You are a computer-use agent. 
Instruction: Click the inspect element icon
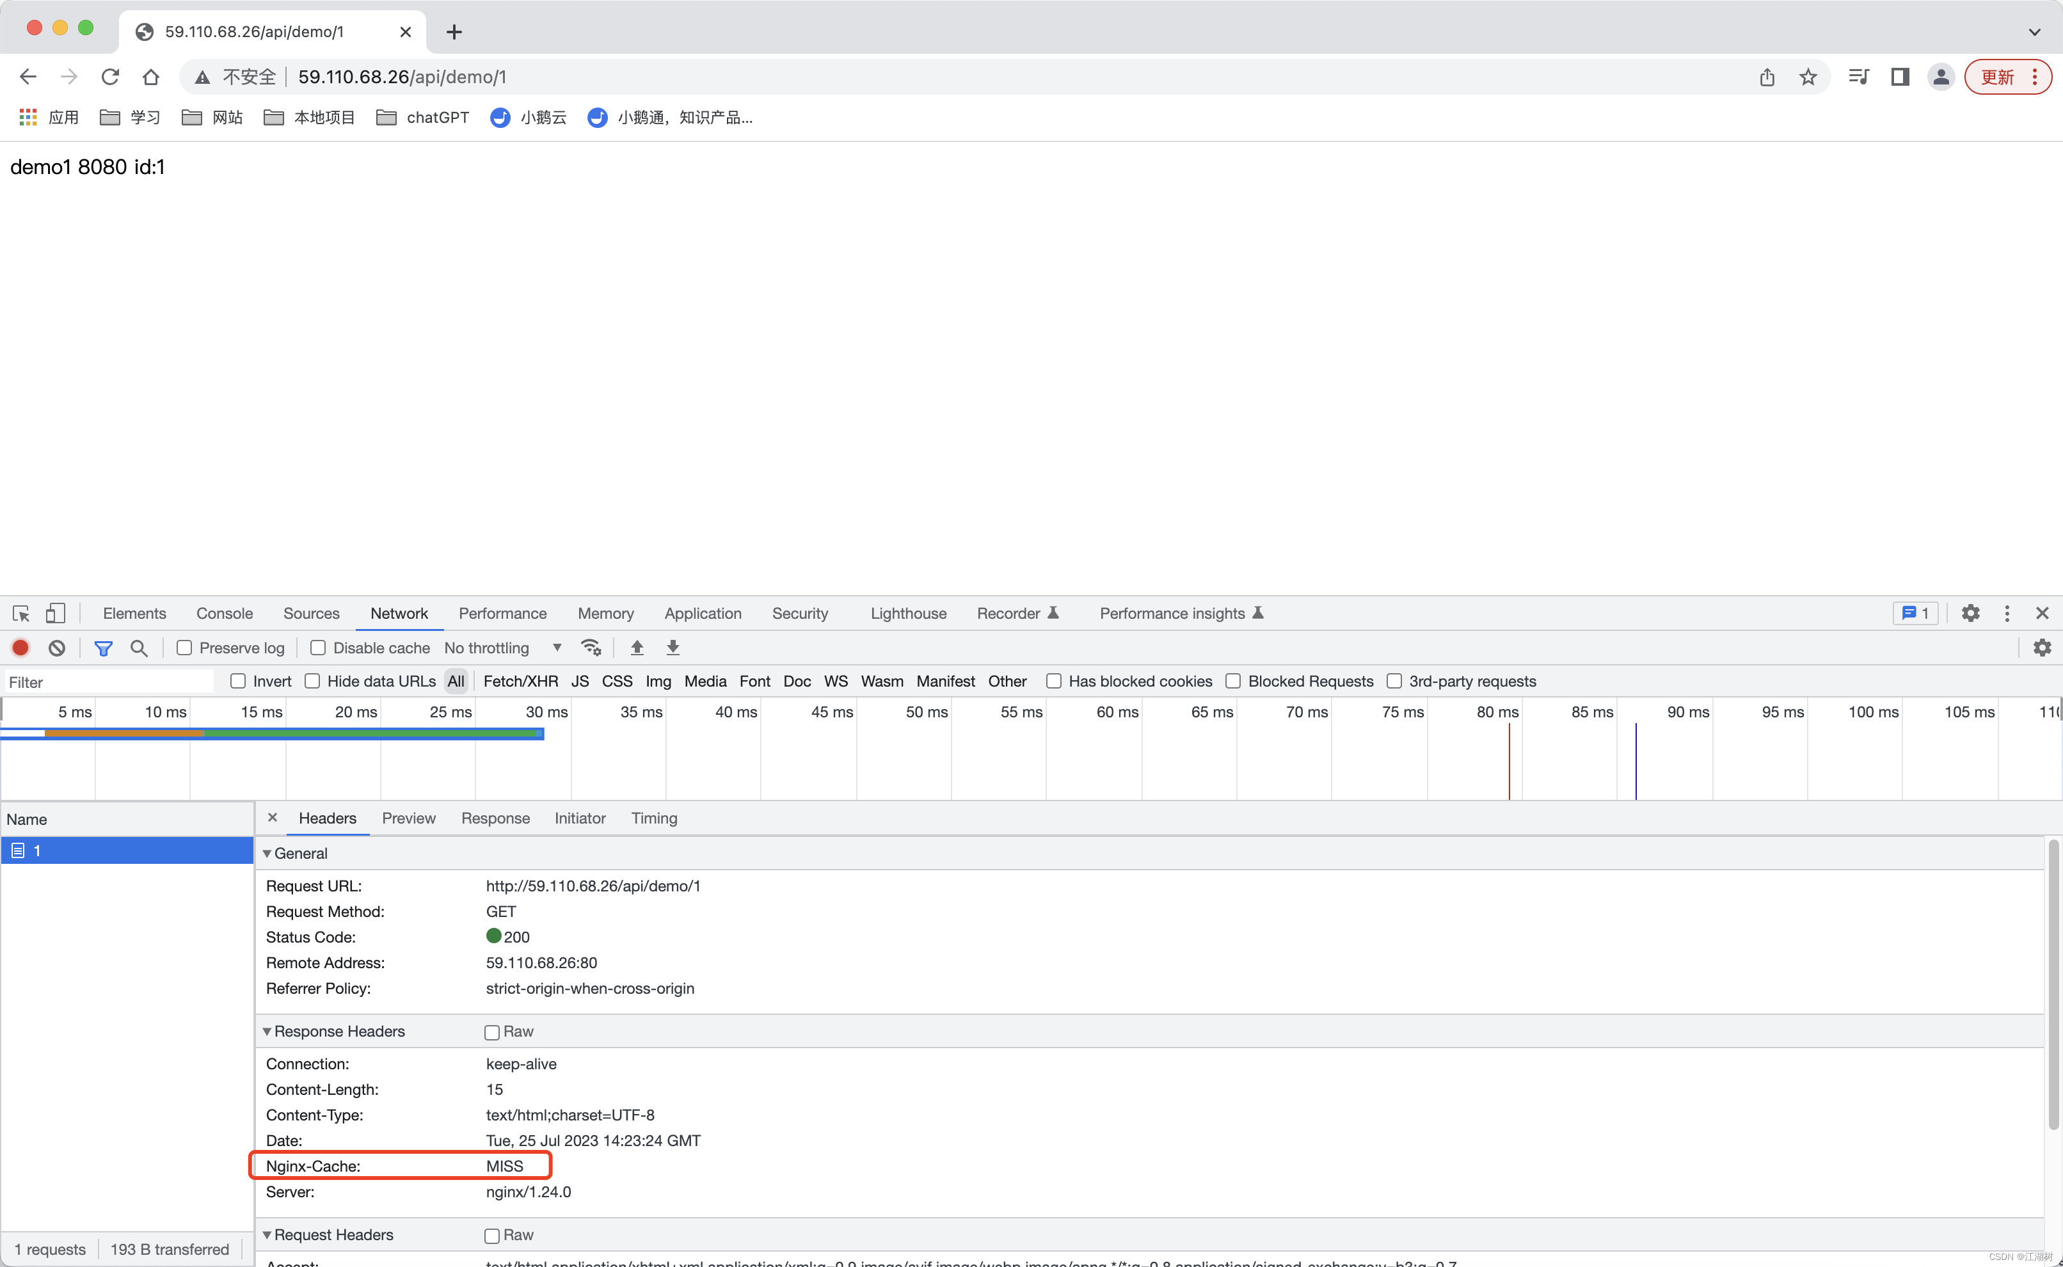[x=19, y=613]
